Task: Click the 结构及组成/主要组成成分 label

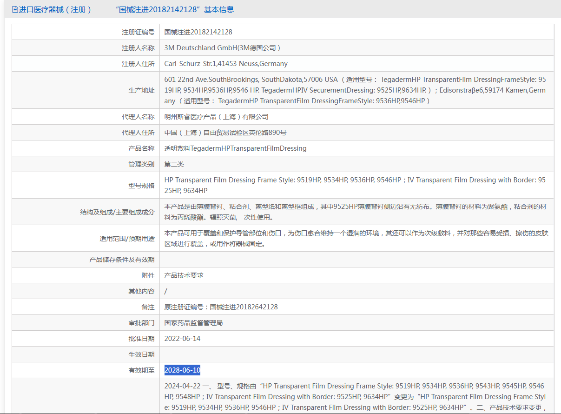Action: (x=117, y=212)
